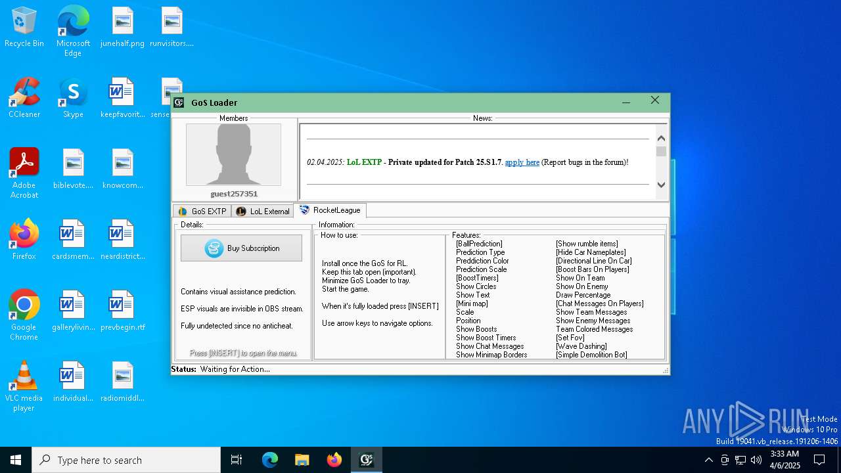
Task: Click the [BoostTimers] feature entry
Action: (x=477, y=278)
